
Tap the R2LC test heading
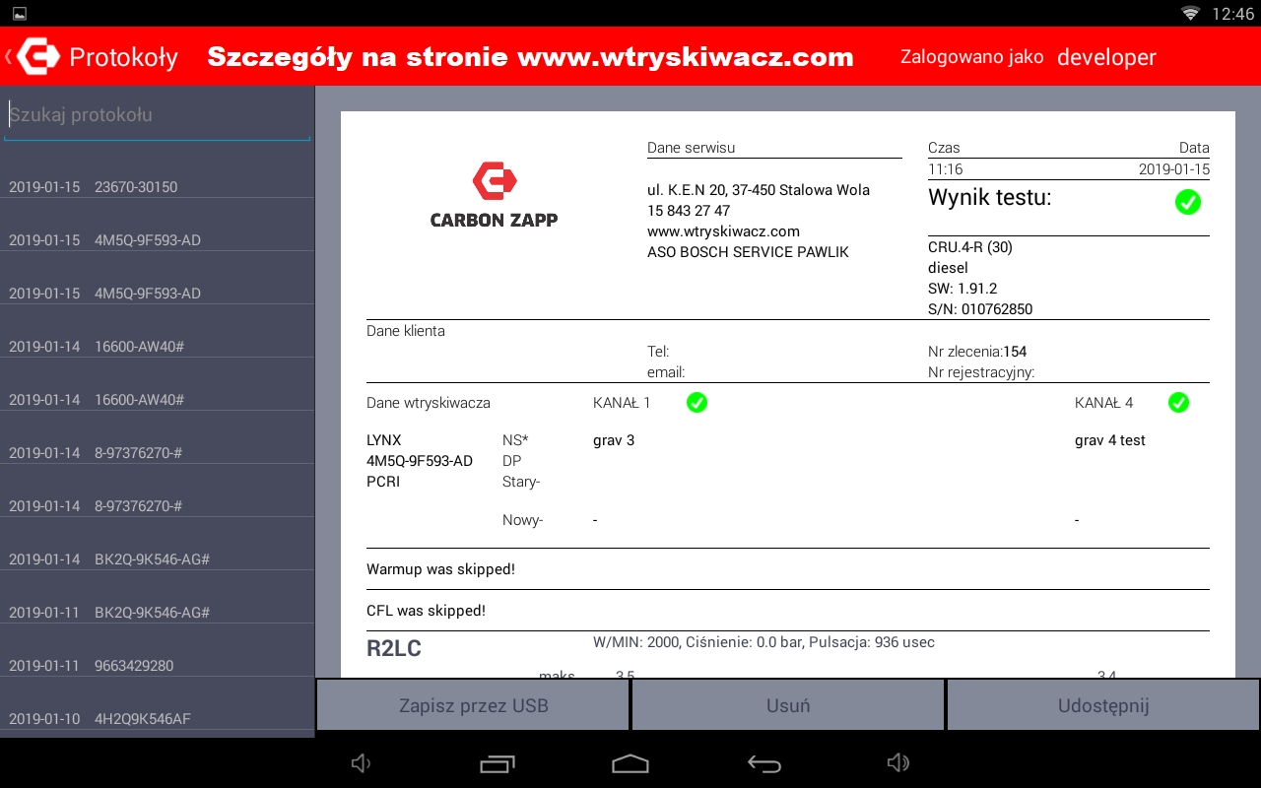394,649
